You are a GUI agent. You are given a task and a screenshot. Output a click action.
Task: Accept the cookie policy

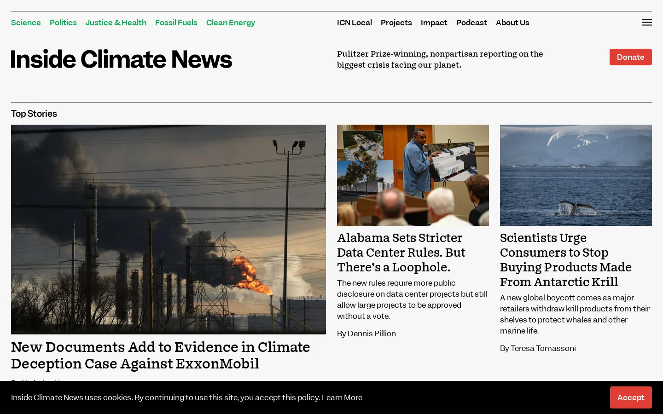(631, 397)
